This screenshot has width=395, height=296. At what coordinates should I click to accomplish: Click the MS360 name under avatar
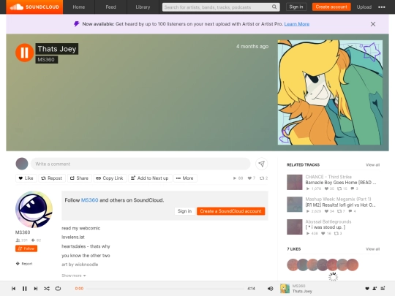(x=23, y=232)
